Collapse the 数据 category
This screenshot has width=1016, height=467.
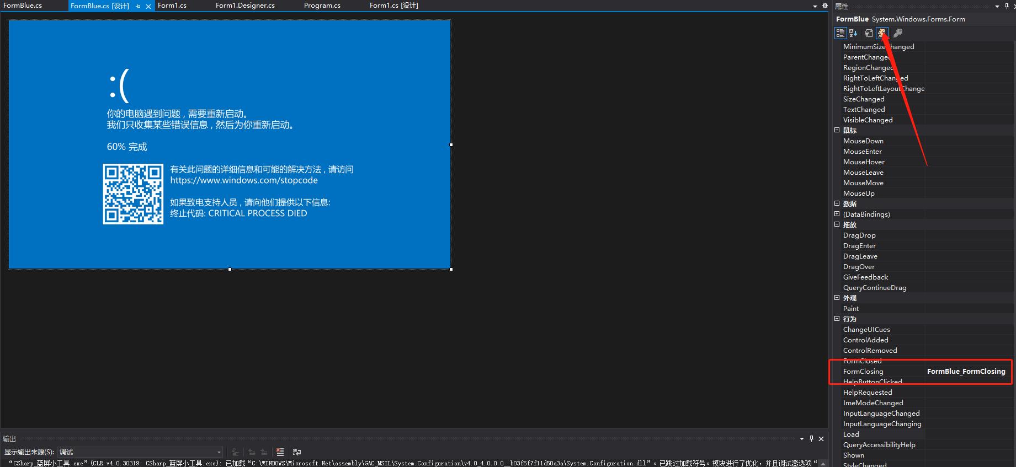(x=837, y=203)
